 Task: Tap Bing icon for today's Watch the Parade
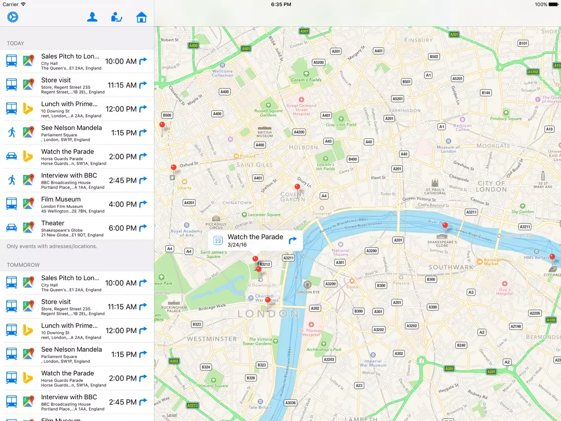click(x=28, y=156)
